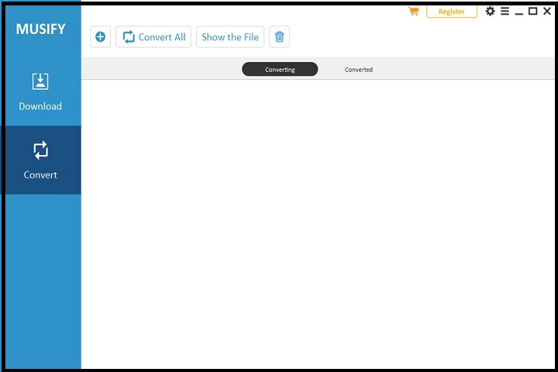Select the Download arrow icon in sidebar

[x=40, y=81]
